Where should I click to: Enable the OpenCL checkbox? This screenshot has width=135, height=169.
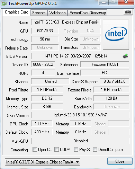pyautogui.click(x=35, y=149)
